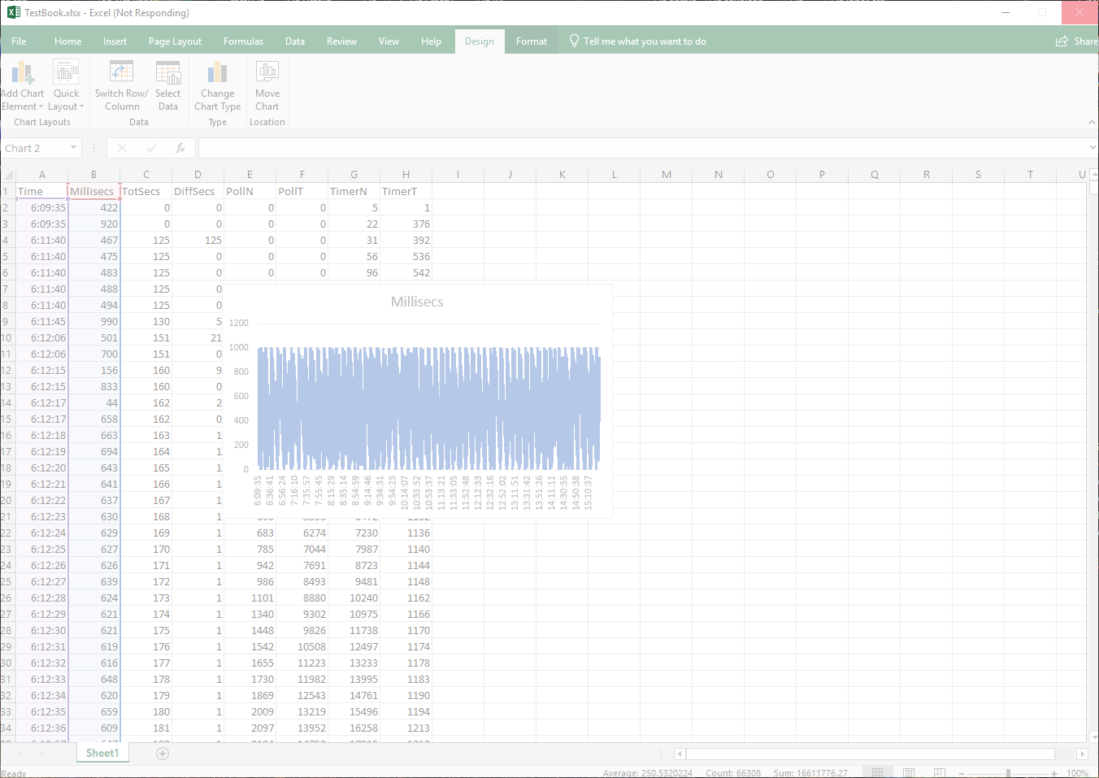The image size is (1099, 778).
Task: Open the Insert tab
Action: tap(115, 41)
